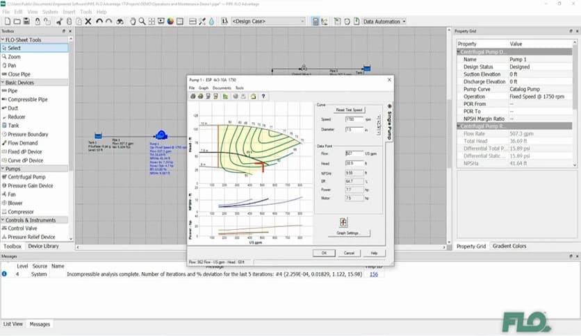The width and height of the screenshot is (581, 336).
Task: Switch to the Device Library tab
Action: (x=43, y=246)
